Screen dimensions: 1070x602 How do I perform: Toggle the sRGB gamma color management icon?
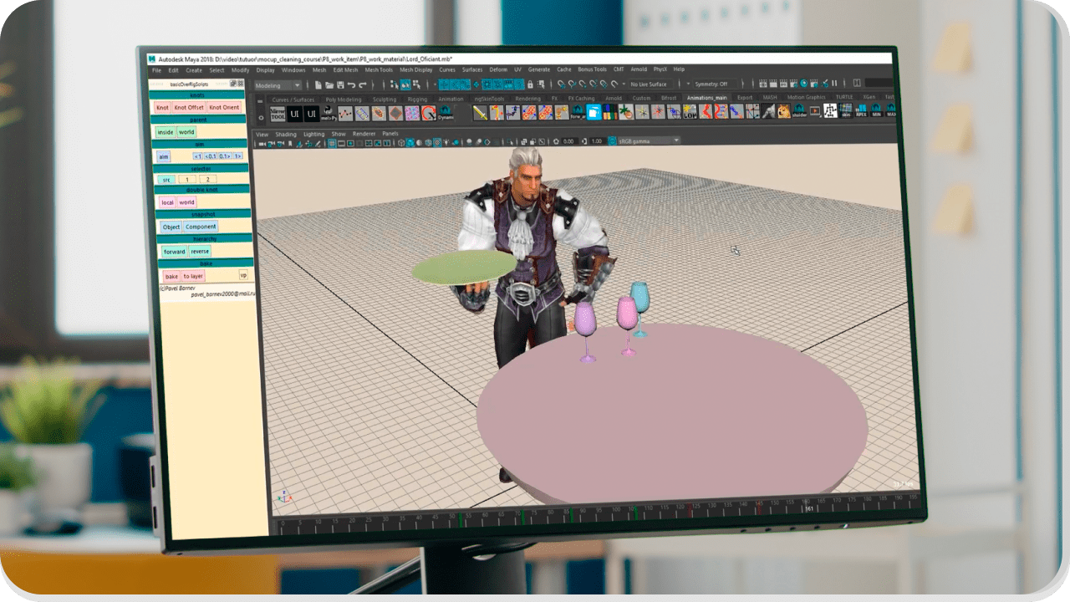click(x=612, y=140)
